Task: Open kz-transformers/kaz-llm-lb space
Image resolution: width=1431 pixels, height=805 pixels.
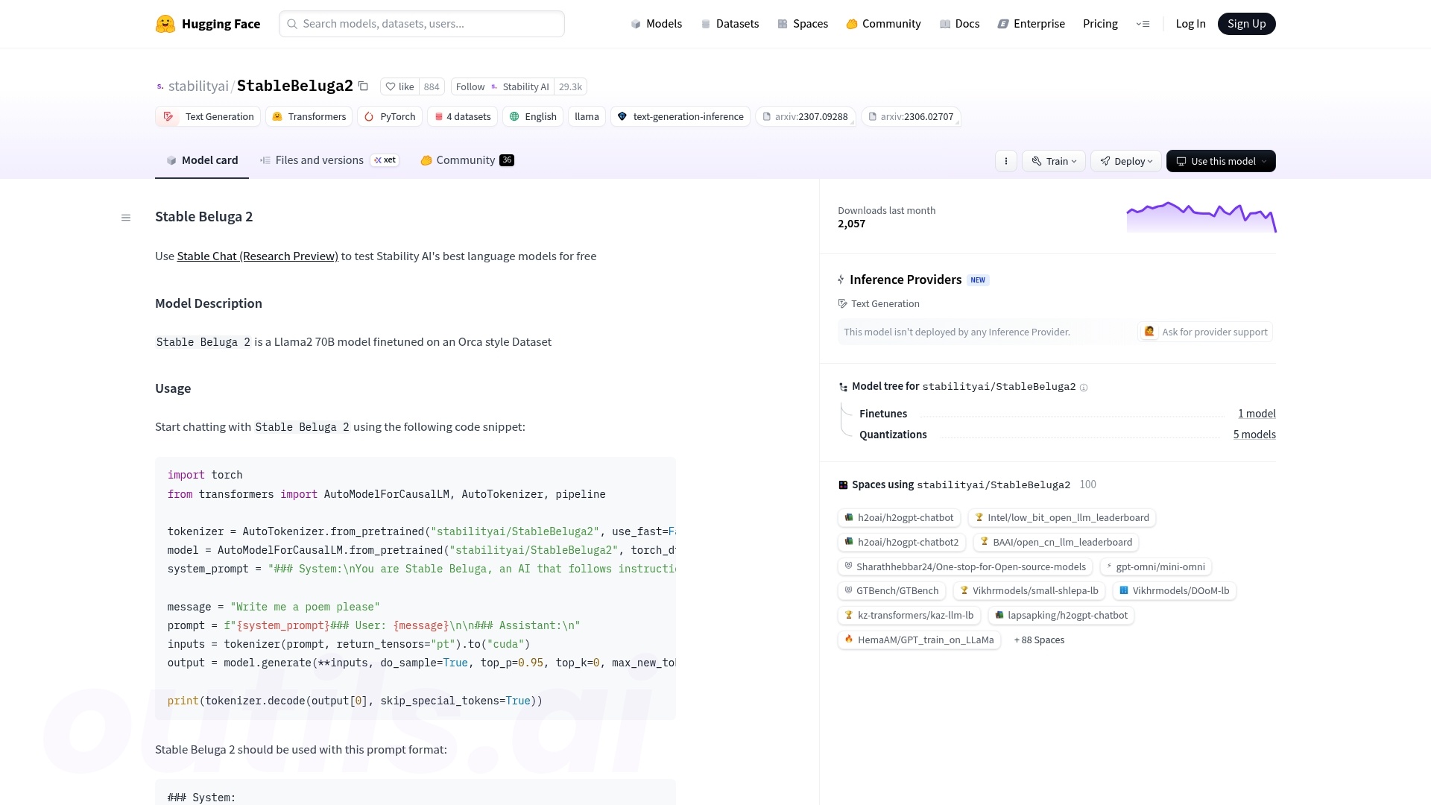Action: point(909,615)
